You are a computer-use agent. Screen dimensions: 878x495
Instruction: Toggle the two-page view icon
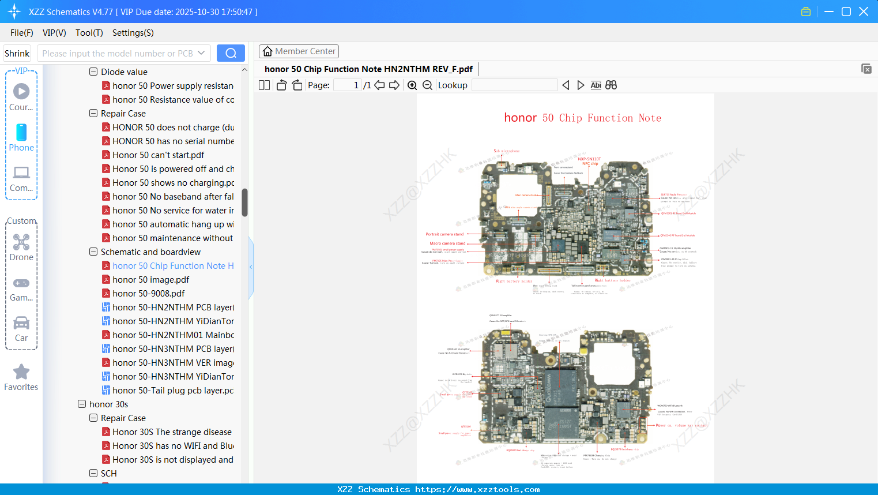pyautogui.click(x=265, y=85)
